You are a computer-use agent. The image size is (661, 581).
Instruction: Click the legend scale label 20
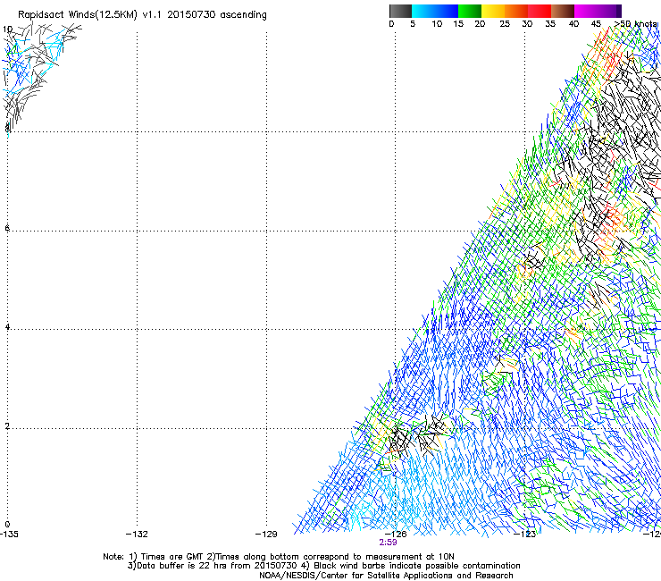tap(480, 23)
